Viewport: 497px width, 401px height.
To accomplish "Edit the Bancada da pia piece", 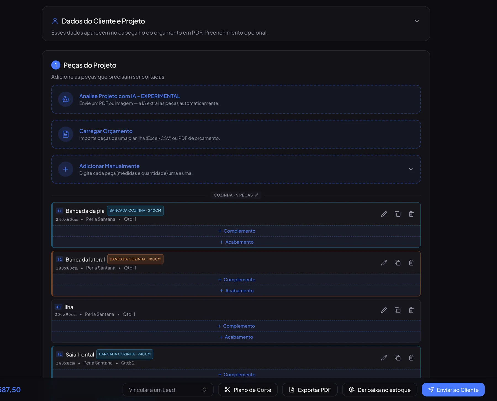I will pos(384,214).
